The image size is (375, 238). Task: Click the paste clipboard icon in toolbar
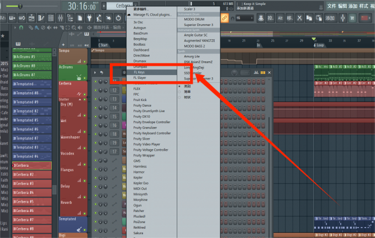(319, 18)
